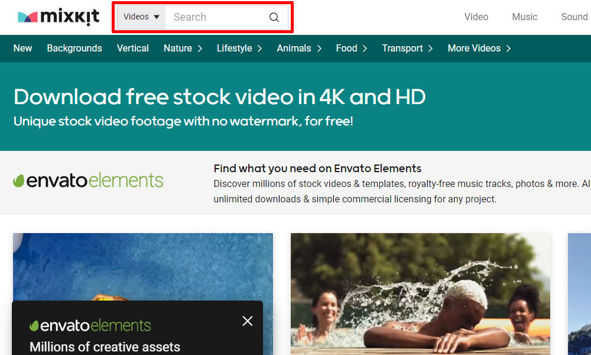Screen dimensions: 591x355
Task: Expand the Animals category menu
Action: tap(299, 49)
